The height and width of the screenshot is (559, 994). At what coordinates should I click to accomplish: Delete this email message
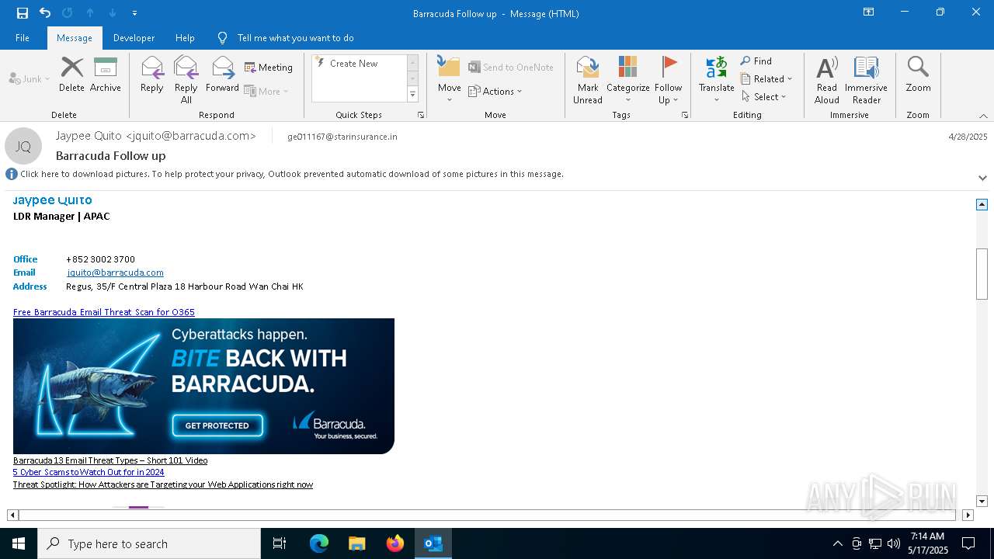tap(71, 75)
